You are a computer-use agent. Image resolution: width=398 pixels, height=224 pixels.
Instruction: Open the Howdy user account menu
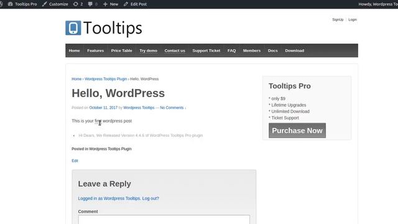coord(378,4)
